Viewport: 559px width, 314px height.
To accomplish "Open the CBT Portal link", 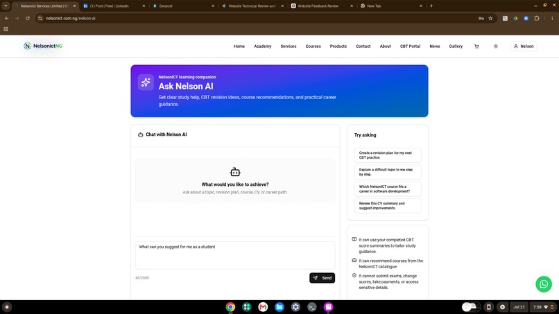I will [410, 46].
